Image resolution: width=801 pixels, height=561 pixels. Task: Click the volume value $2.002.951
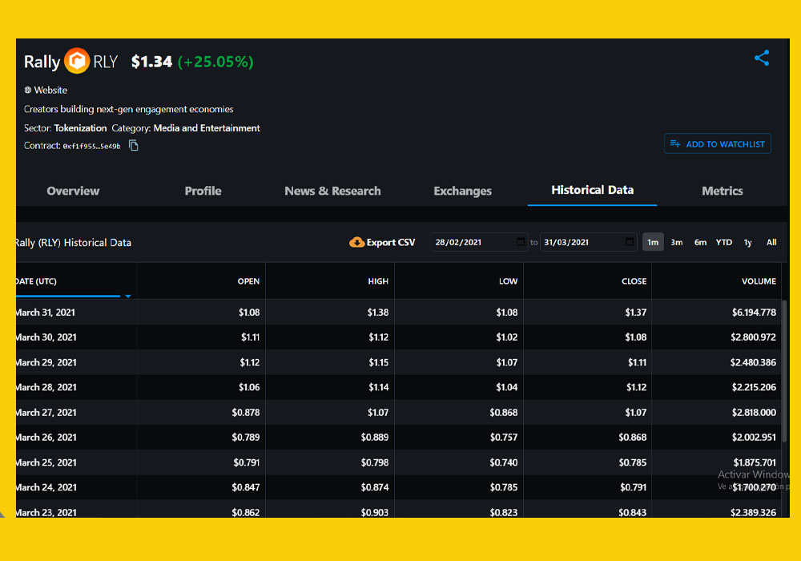[x=754, y=438]
